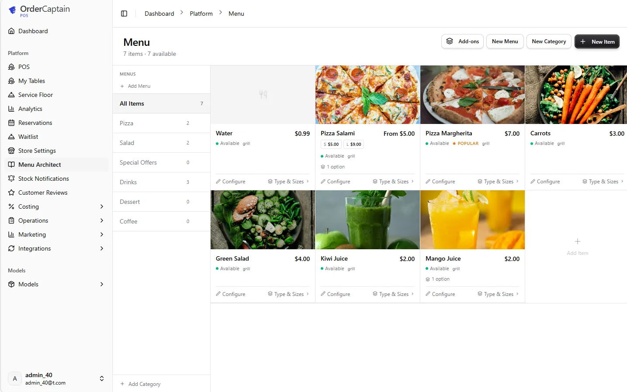Click the Service Floor icon
627x392 pixels.
click(x=11, y=95)
